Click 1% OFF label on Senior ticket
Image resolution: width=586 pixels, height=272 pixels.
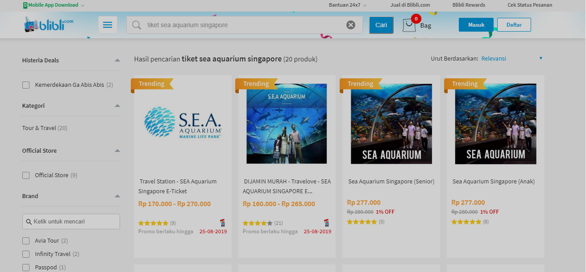pyautogui.click(x=385, y=212)
